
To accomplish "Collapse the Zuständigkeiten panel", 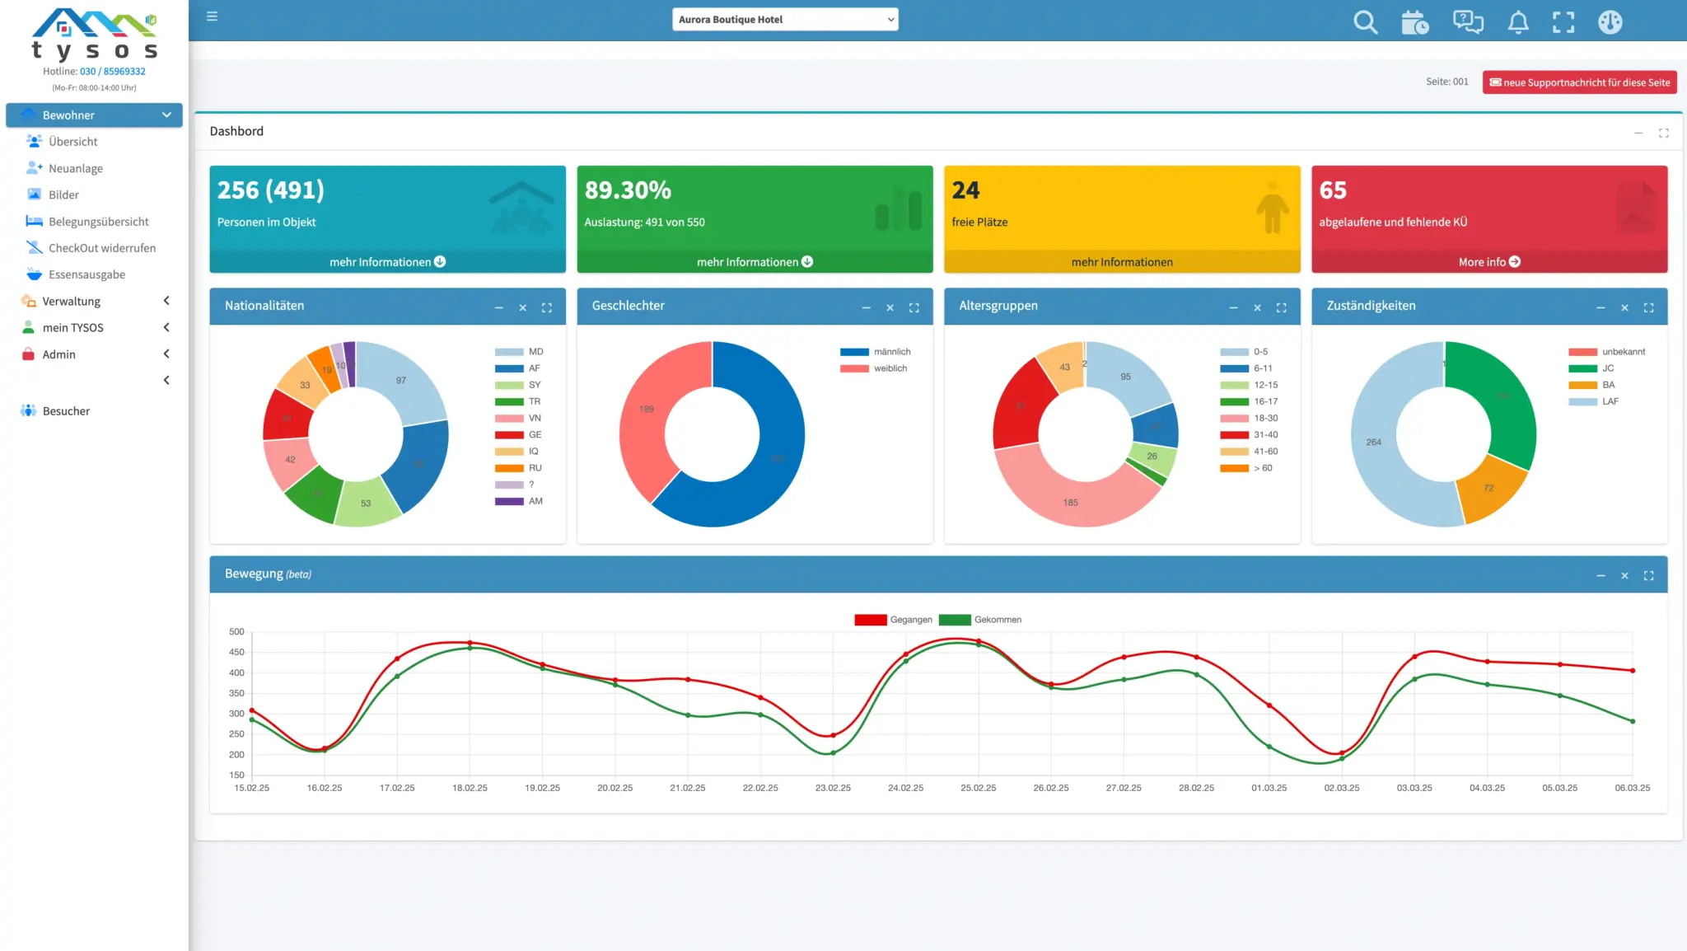I will [1601, 307].
